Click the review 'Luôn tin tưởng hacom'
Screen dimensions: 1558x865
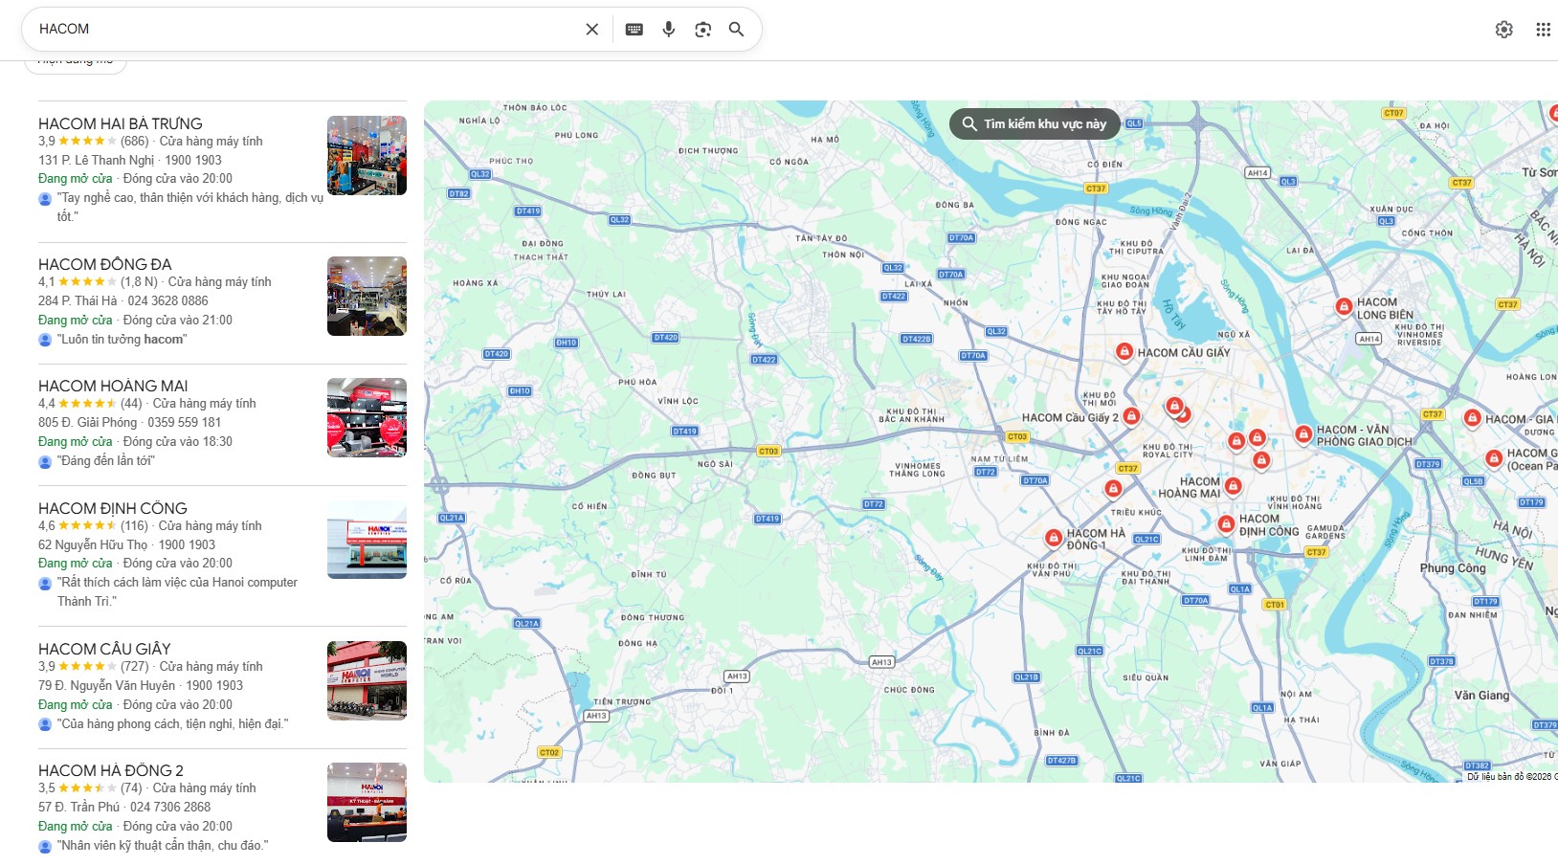tap(122, 339)
